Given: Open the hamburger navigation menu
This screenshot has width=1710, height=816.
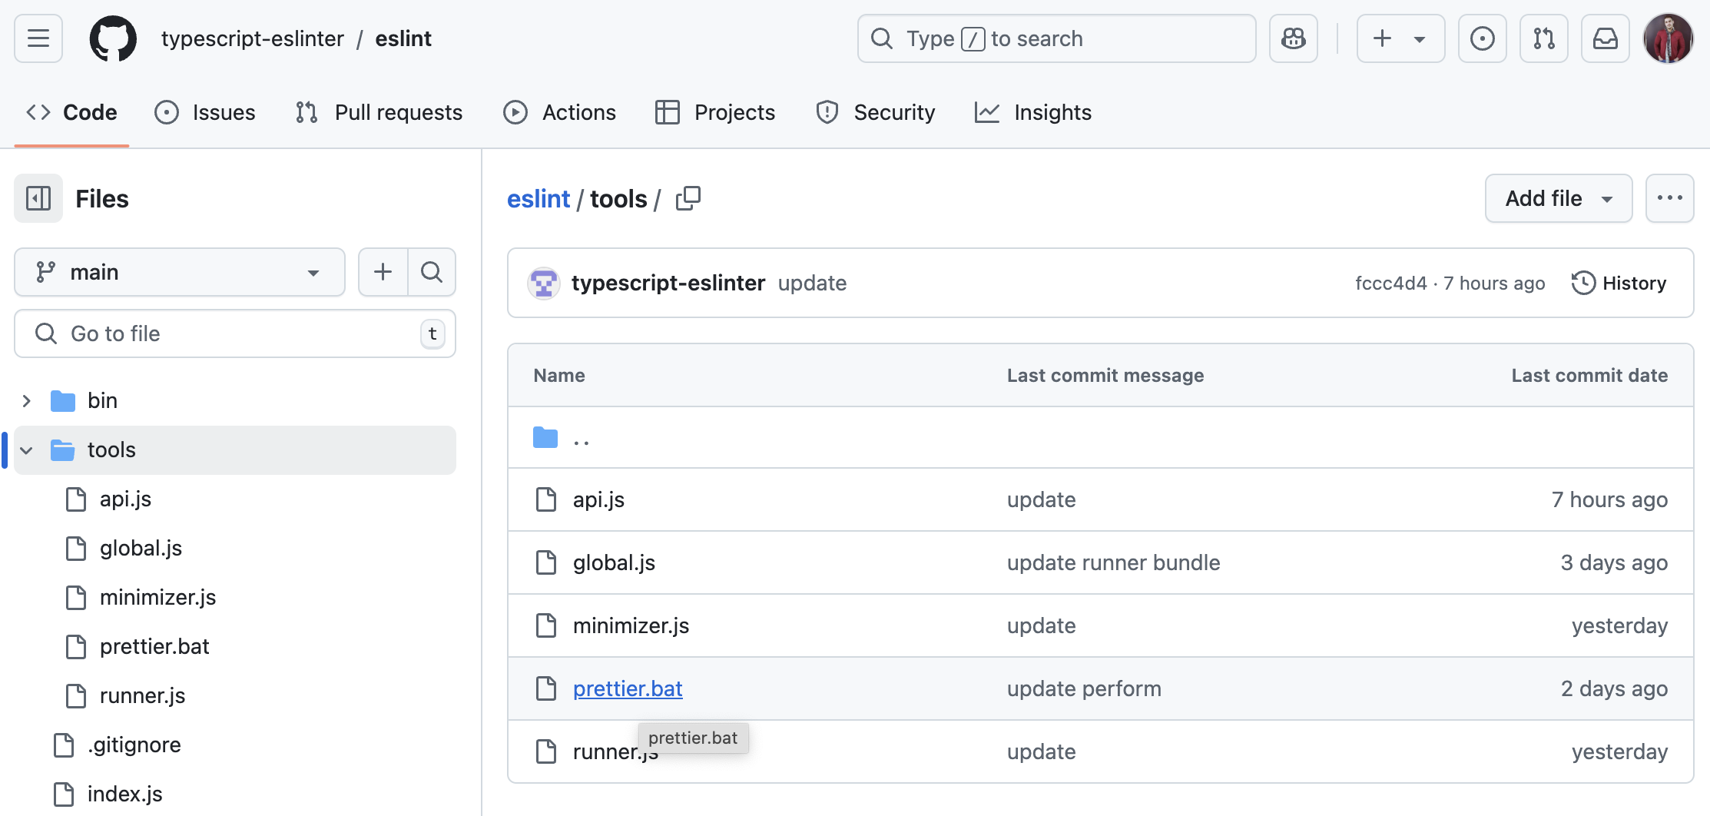Looking at the screenshot, I should point(38,38).
